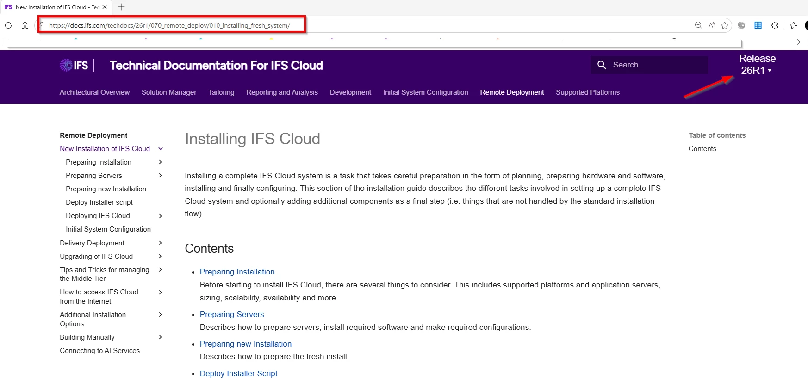Open the Architectural Overview menu
This screenshot has height=378, width=808.
94,92
